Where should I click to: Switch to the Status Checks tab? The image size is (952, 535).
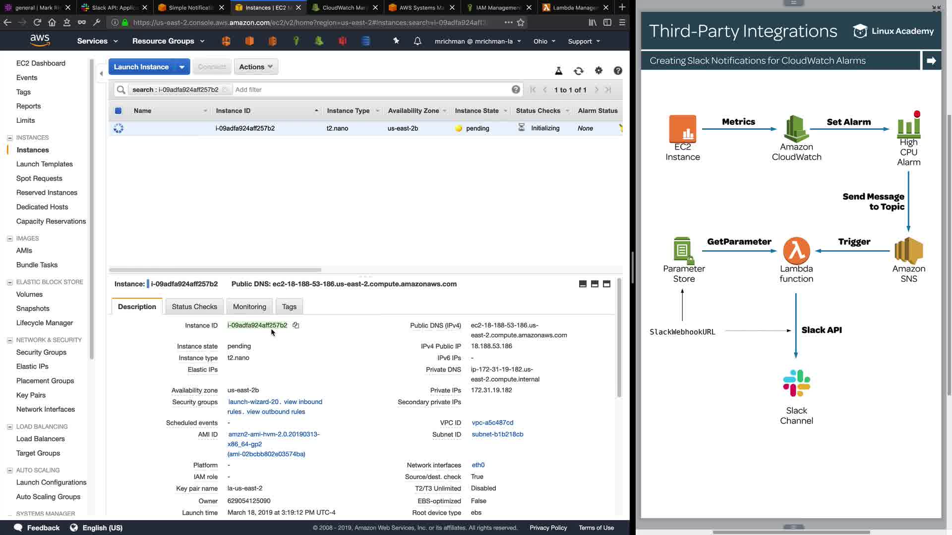(x=194, y=307)
